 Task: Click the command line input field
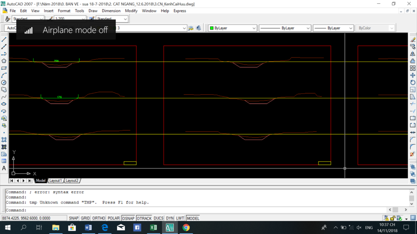pos(197,210)
